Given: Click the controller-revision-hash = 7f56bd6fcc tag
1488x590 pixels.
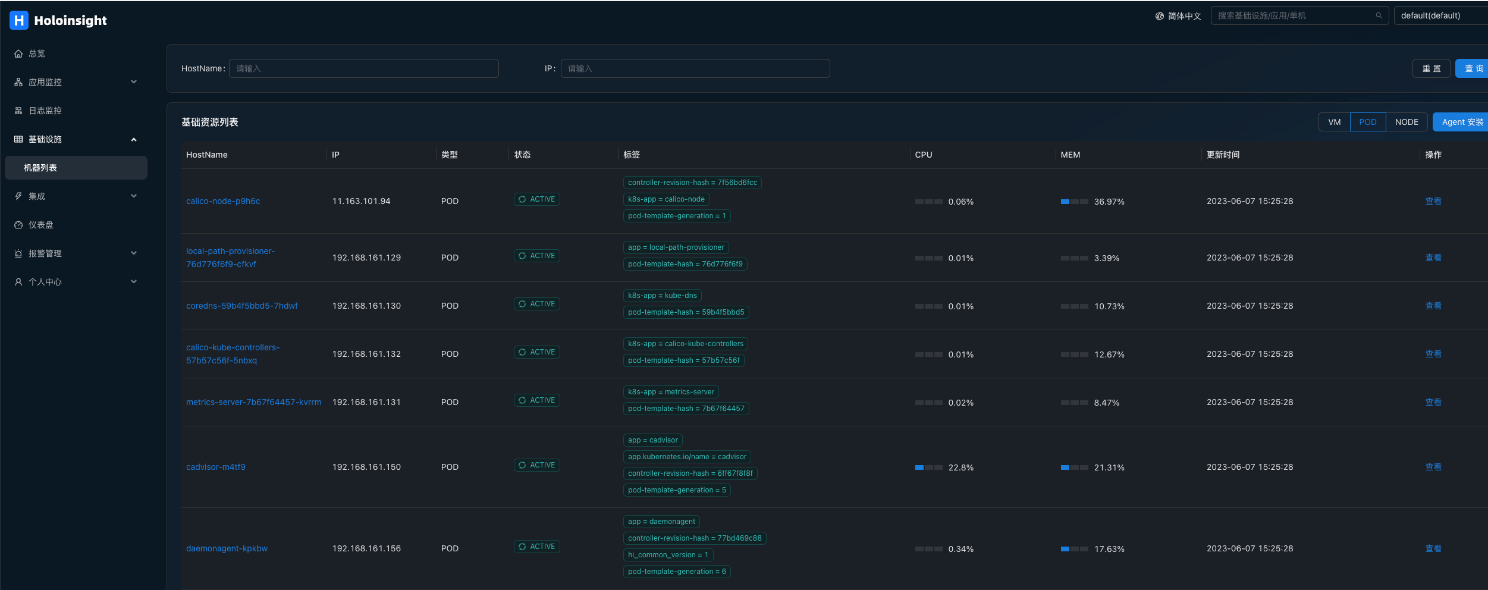Looking at the screenshot, I should (x=693, y=183).
